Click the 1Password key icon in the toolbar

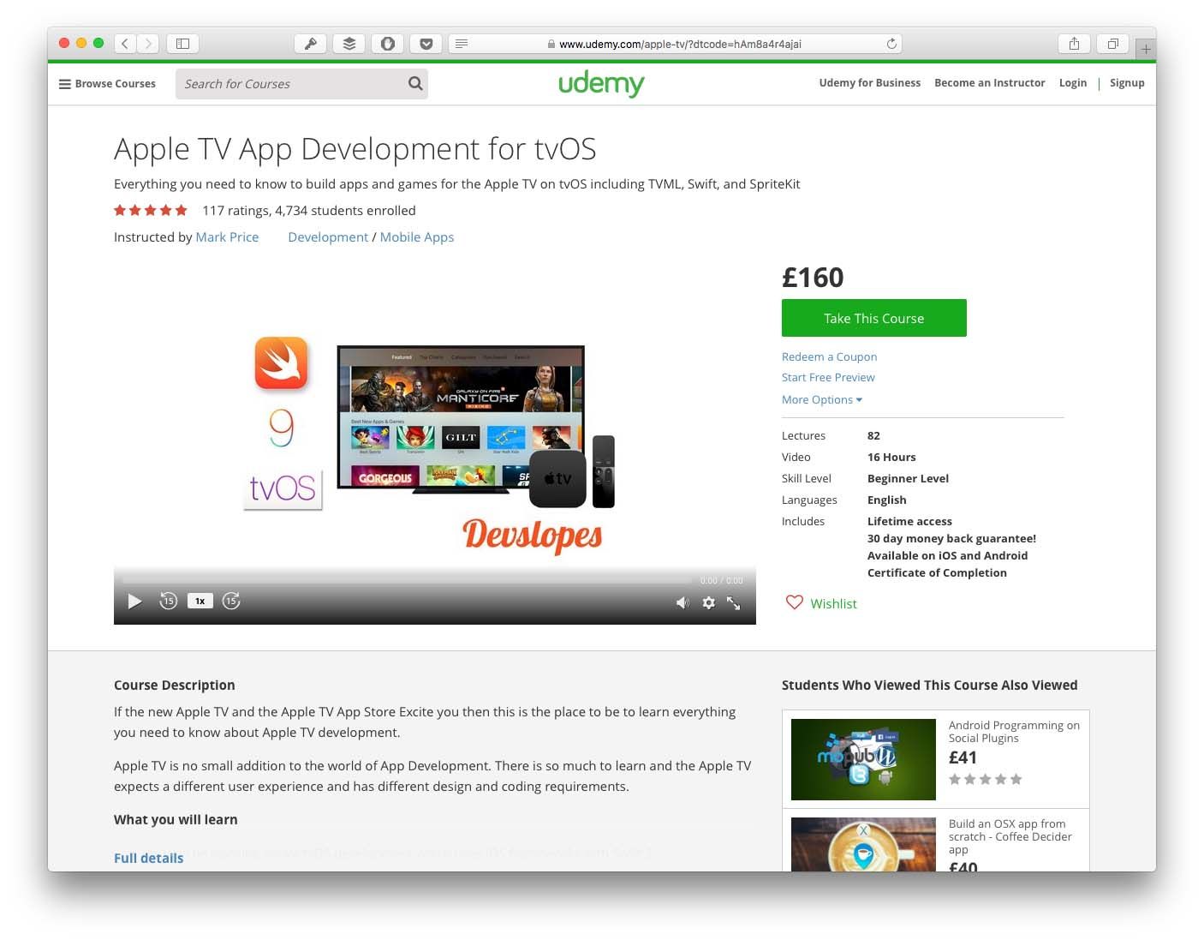point(310,43)
